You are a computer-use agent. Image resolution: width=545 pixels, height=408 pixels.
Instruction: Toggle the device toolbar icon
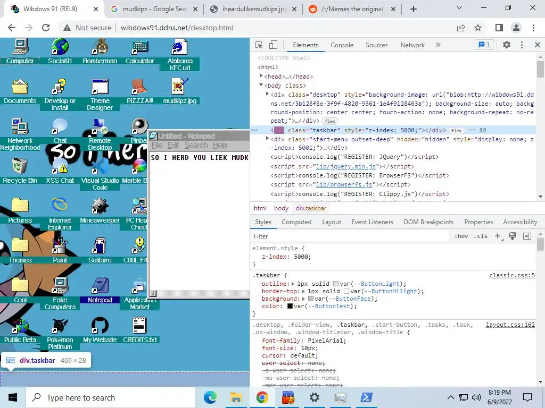(x=273, y=45)
